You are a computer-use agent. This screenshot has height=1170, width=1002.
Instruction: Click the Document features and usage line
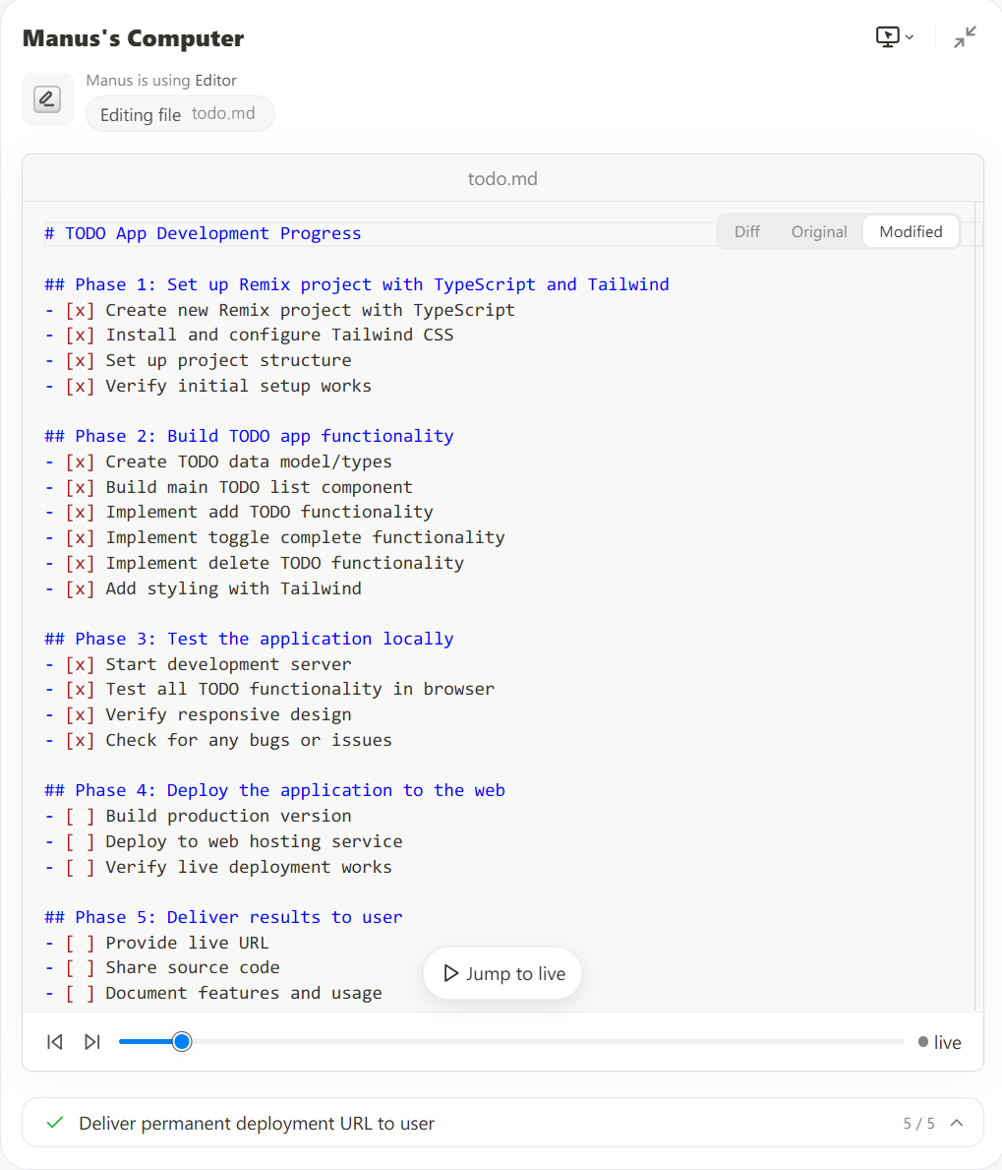[213, 993]
